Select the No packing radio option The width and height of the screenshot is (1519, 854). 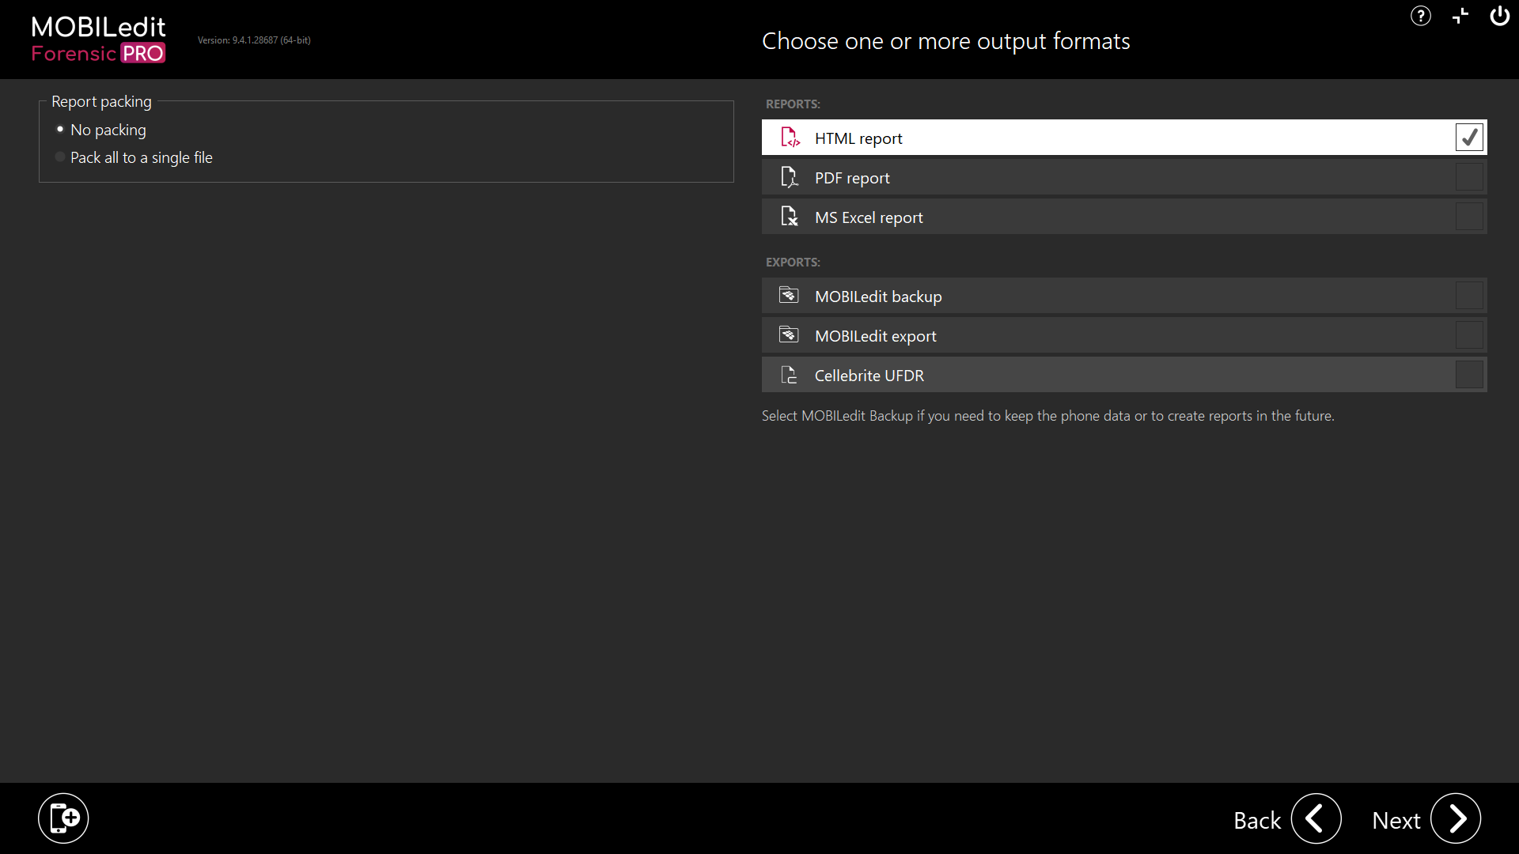(x=60, y=130)
